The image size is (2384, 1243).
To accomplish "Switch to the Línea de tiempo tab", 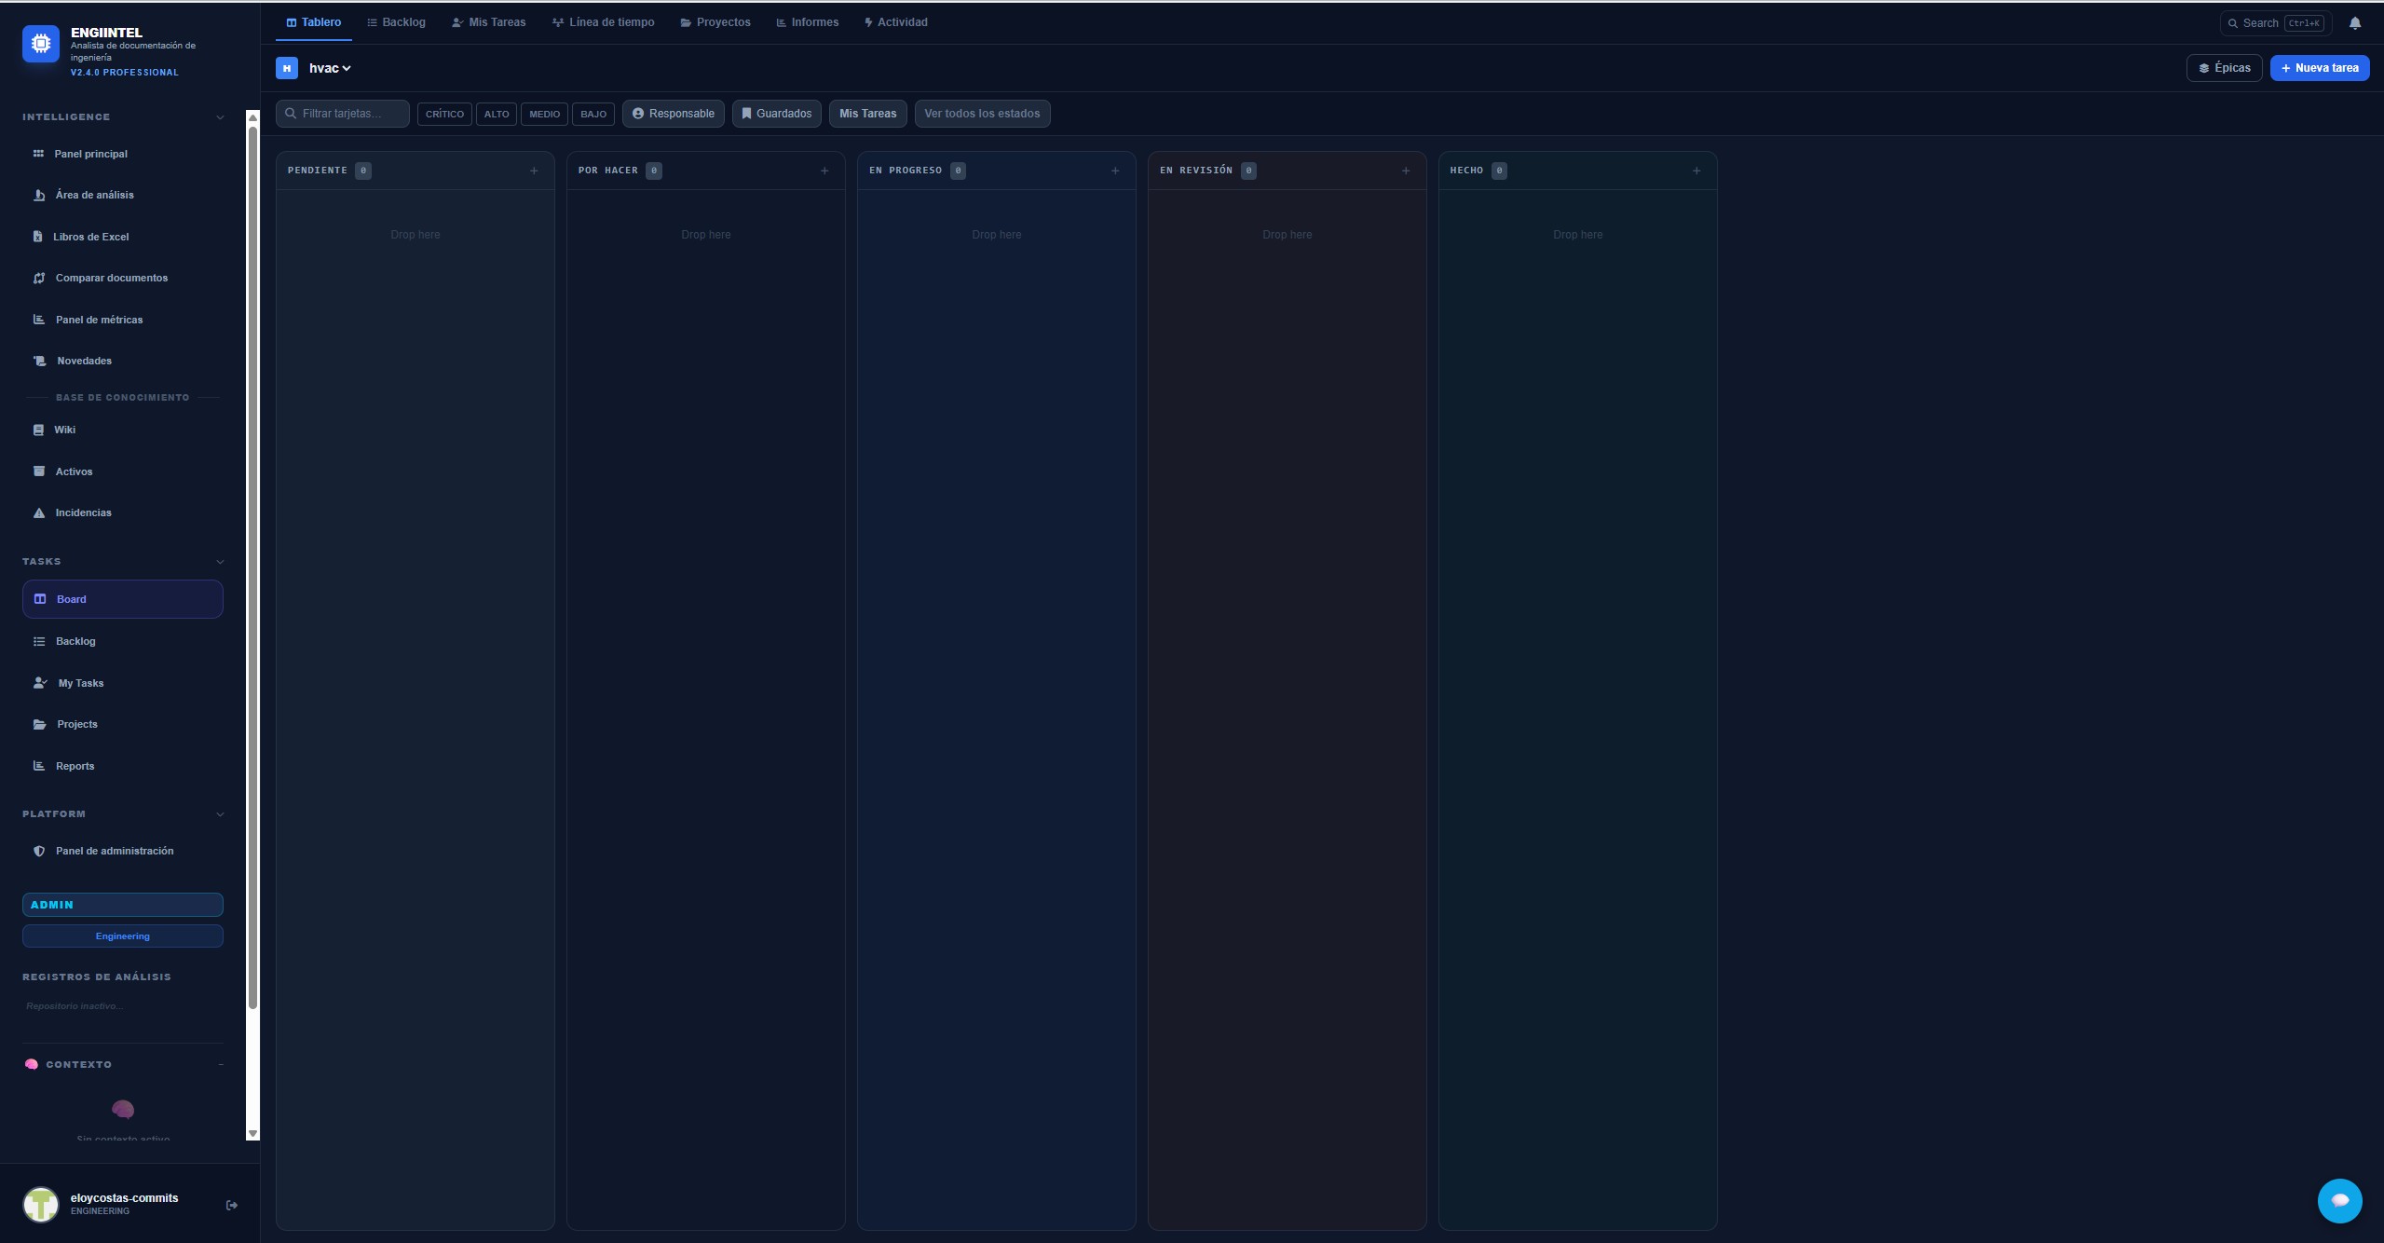I will pos(604,22).
